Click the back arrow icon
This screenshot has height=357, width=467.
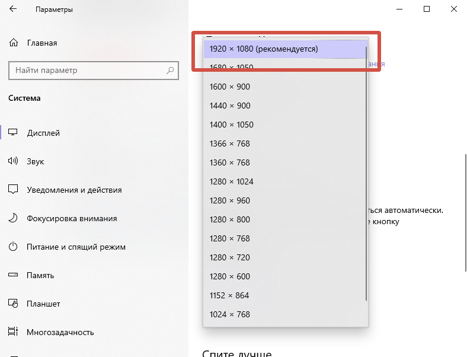pos(13,9)
